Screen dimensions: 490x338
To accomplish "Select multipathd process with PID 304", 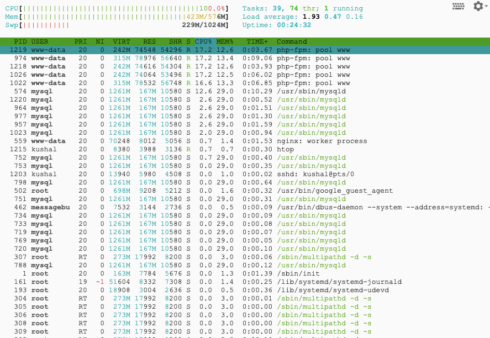I will coord(245,298).
